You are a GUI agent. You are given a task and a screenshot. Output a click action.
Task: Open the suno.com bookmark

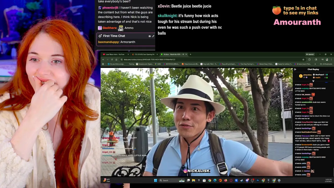[x=190, y=64]
